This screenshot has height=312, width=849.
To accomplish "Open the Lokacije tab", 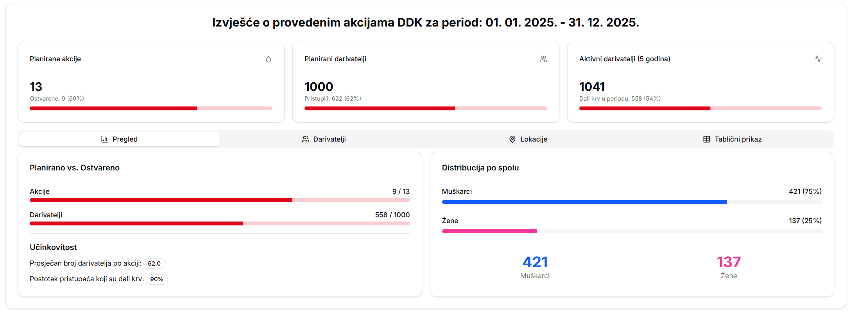I will tap(528, 139).
